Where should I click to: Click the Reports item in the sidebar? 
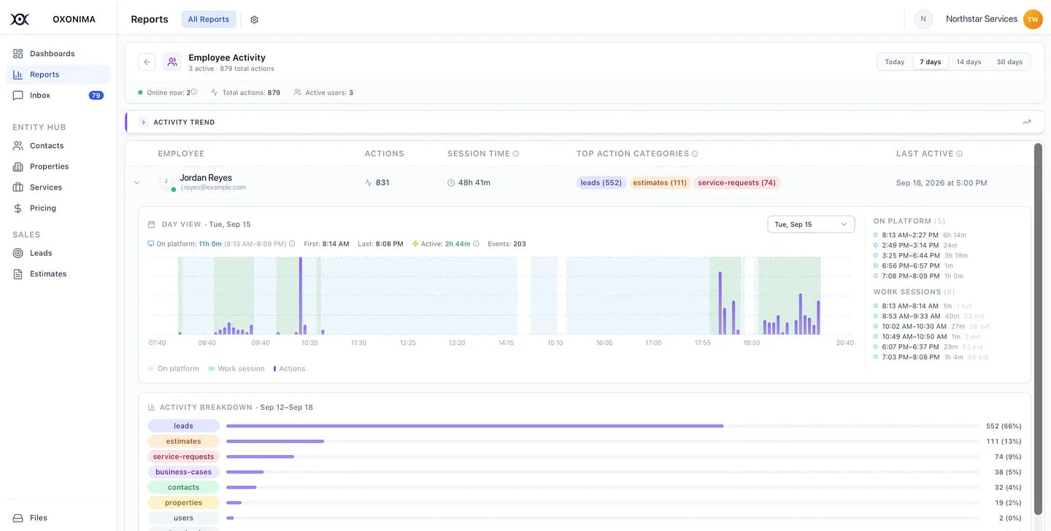coord(58,74)
